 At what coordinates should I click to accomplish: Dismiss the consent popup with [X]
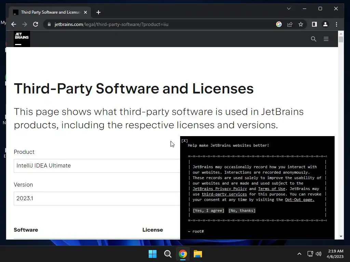[184, 141]
